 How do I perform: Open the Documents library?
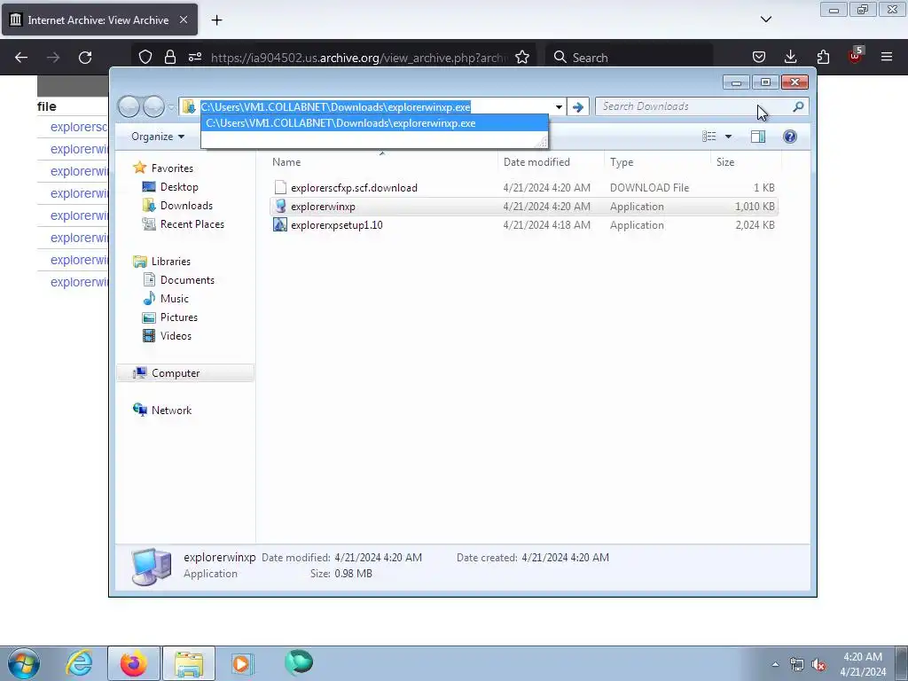[187, 279]
